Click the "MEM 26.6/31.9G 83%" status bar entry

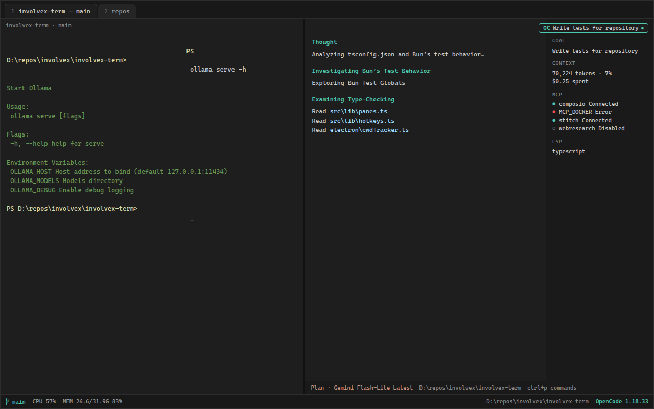pyautogui.click(x=92, y=402)
